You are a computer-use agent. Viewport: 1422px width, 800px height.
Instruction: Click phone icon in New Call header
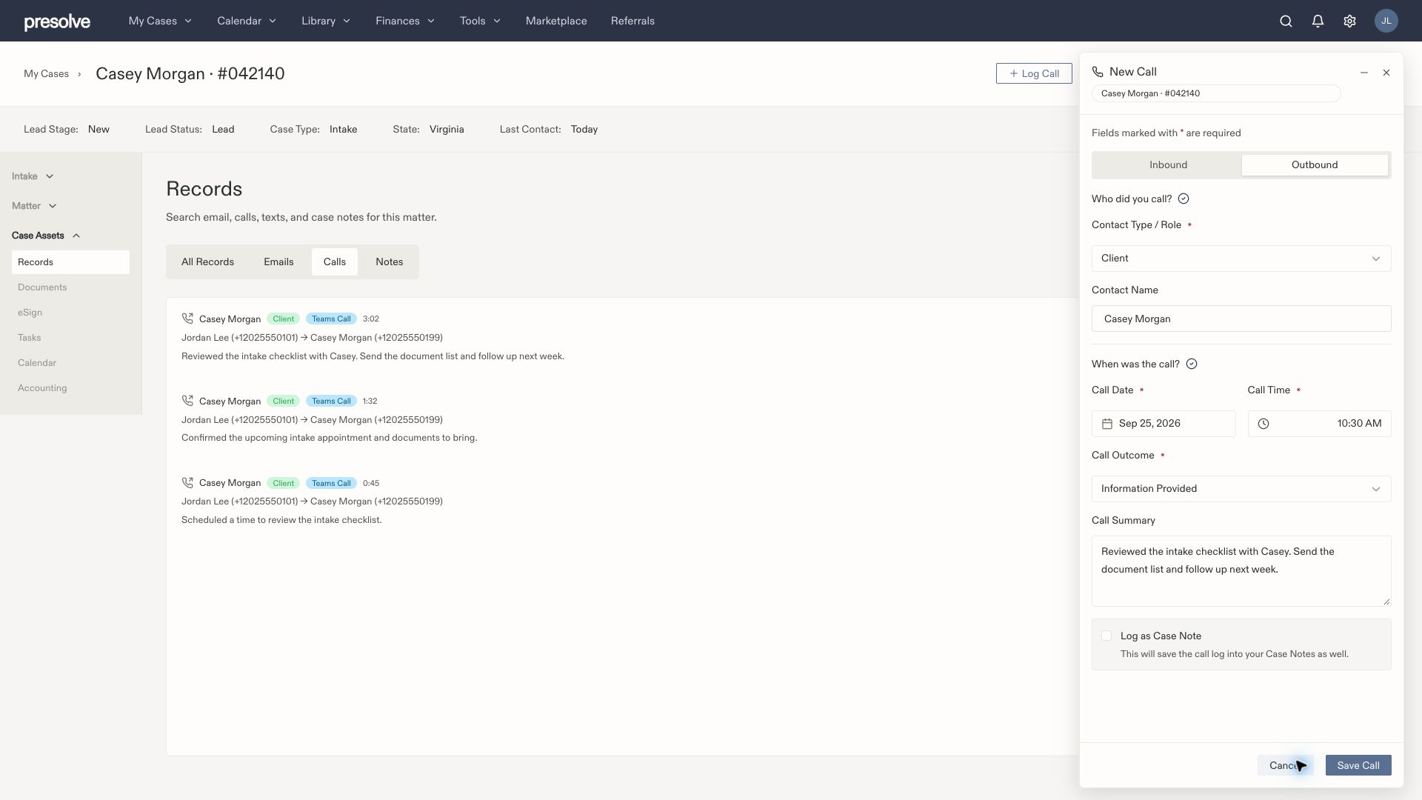(1098, 72)
